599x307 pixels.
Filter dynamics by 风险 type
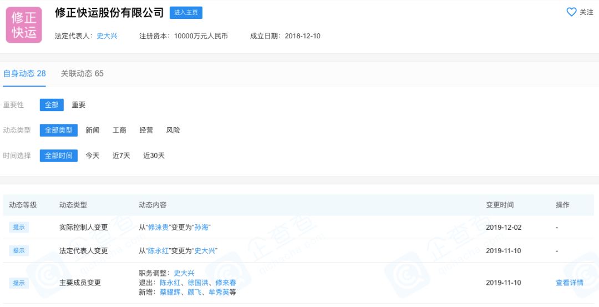pos(173,130)
